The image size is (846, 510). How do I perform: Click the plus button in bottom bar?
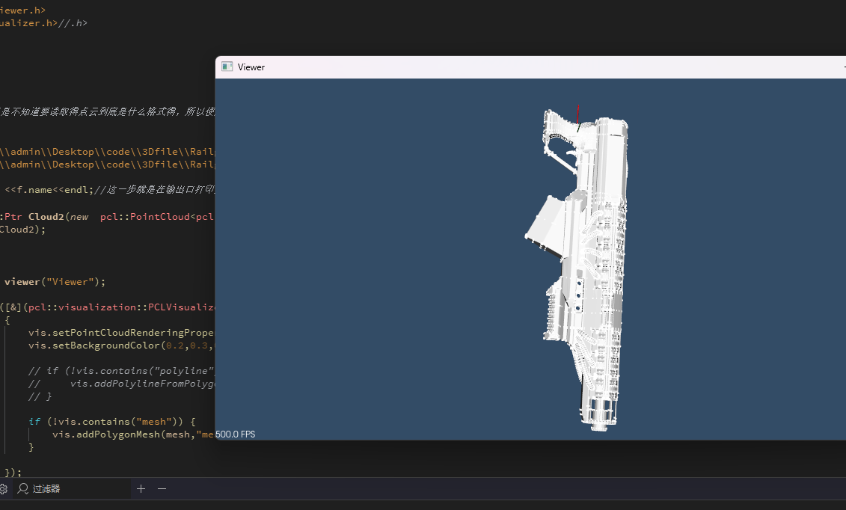click(141, 488)
